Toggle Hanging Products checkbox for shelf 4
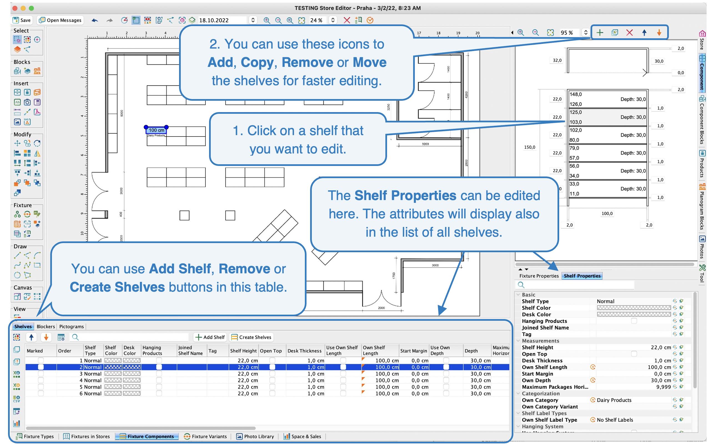708x447 pixels. click(x=159, y=380)
